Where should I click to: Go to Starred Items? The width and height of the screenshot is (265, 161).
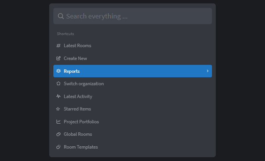click(132, 109)
